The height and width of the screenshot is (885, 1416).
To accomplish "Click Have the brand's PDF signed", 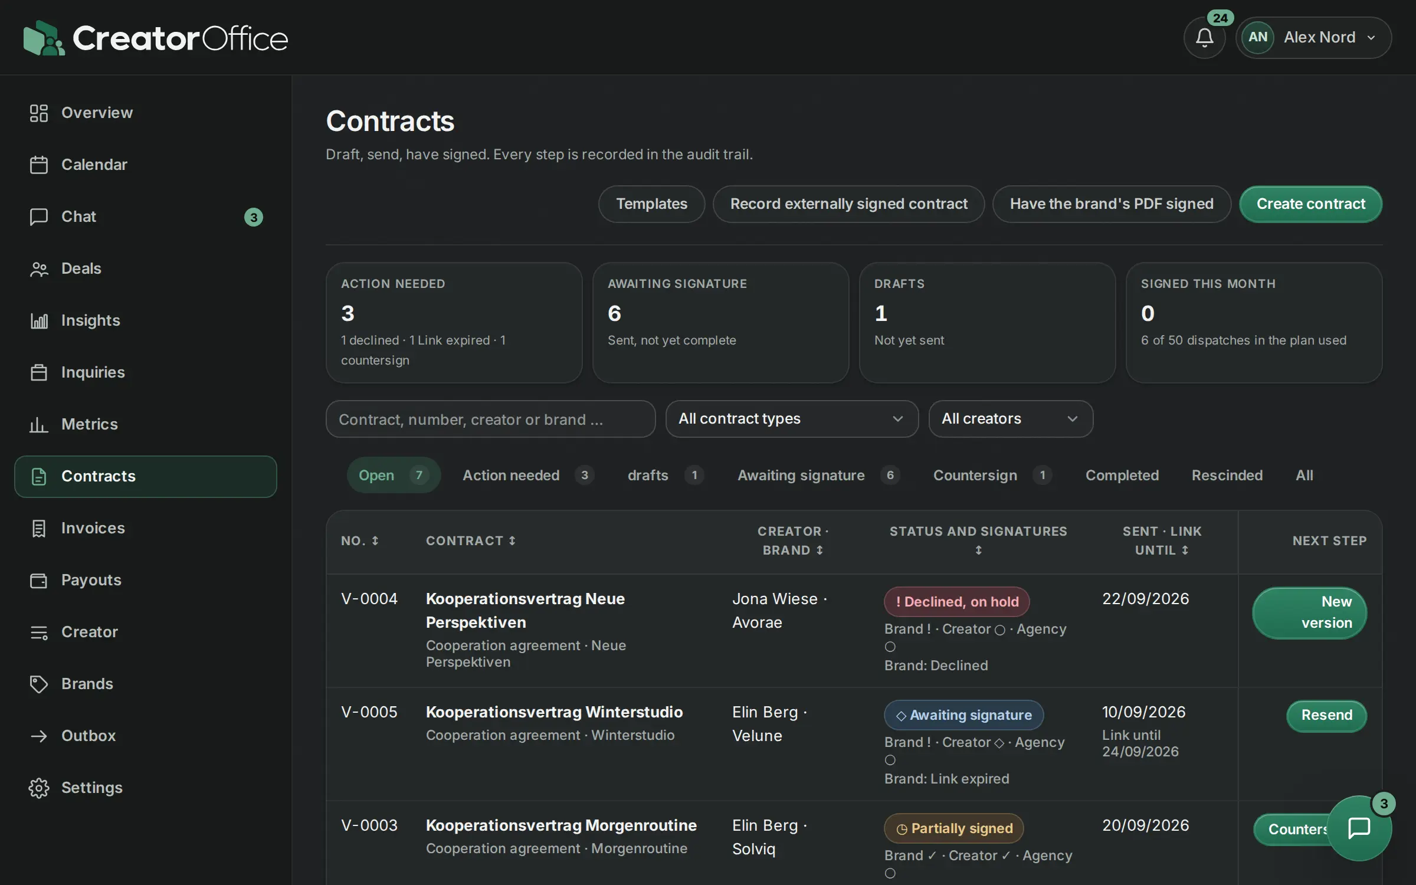I will (1112, 204).
